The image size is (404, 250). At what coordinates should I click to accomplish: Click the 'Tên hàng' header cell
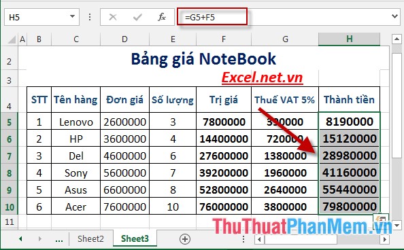tap(75, 100)
